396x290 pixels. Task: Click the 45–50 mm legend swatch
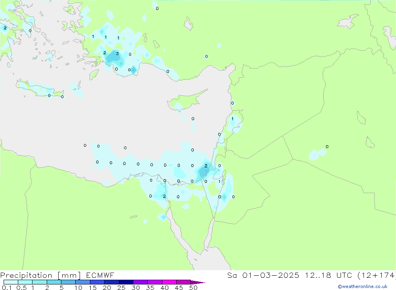tap(183, 282)
